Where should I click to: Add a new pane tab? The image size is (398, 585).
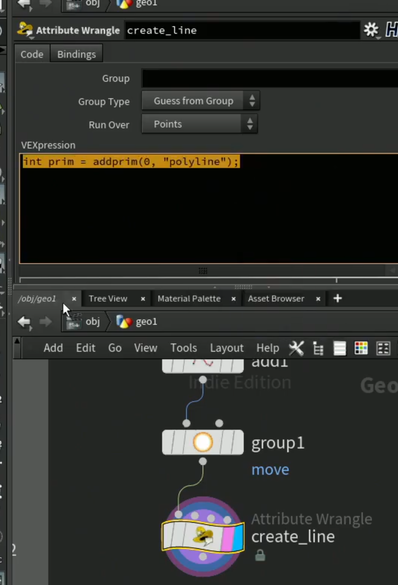point(337,298)
